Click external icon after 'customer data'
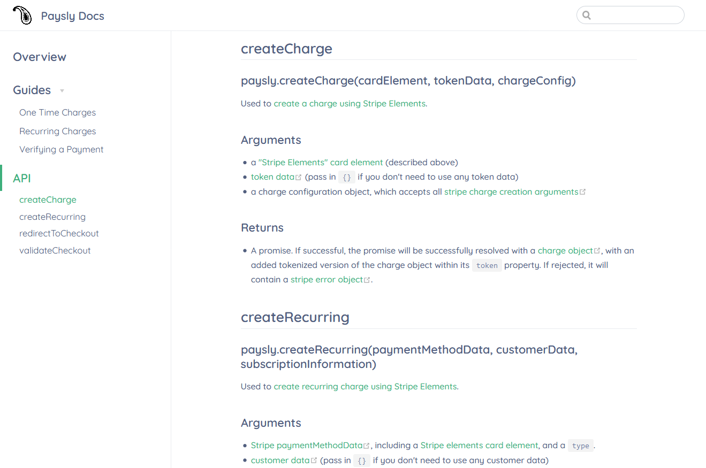Viewport: 706px width, 468px height. [314, 461]
